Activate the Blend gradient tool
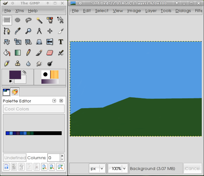Viewport: 204px width, 176px height. 18,53
